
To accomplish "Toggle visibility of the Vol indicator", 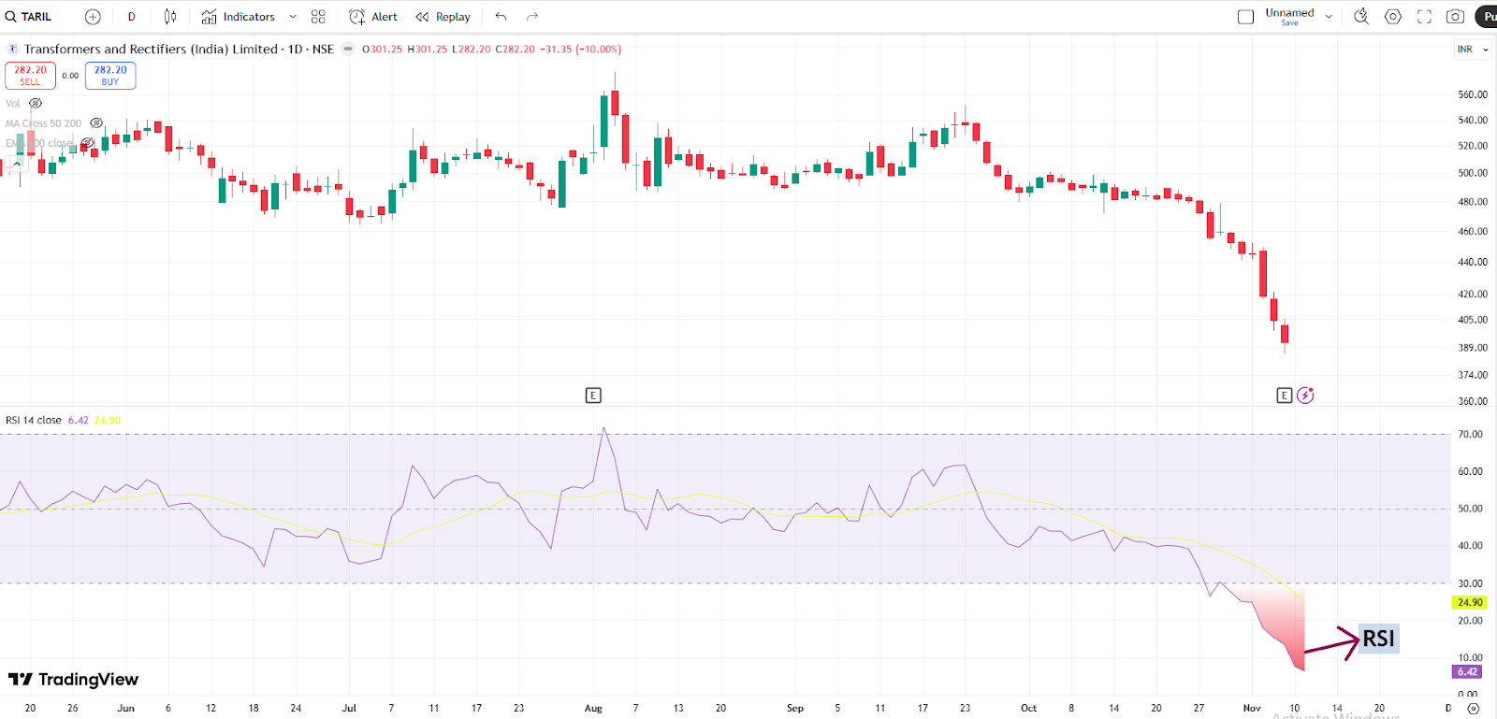I will [36, 104].
